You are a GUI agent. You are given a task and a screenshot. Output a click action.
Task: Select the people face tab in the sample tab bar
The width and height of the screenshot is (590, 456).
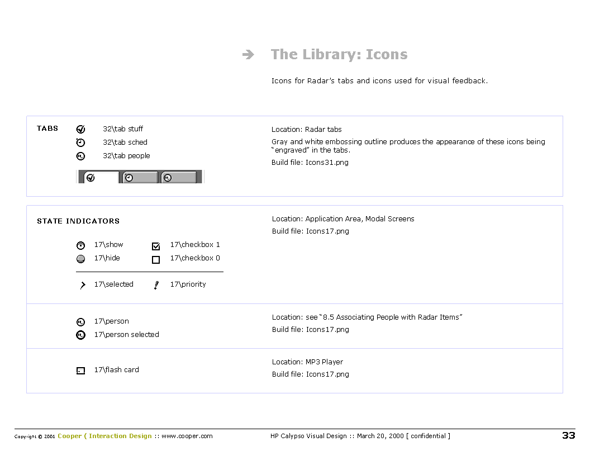click(x=179, y=177)
